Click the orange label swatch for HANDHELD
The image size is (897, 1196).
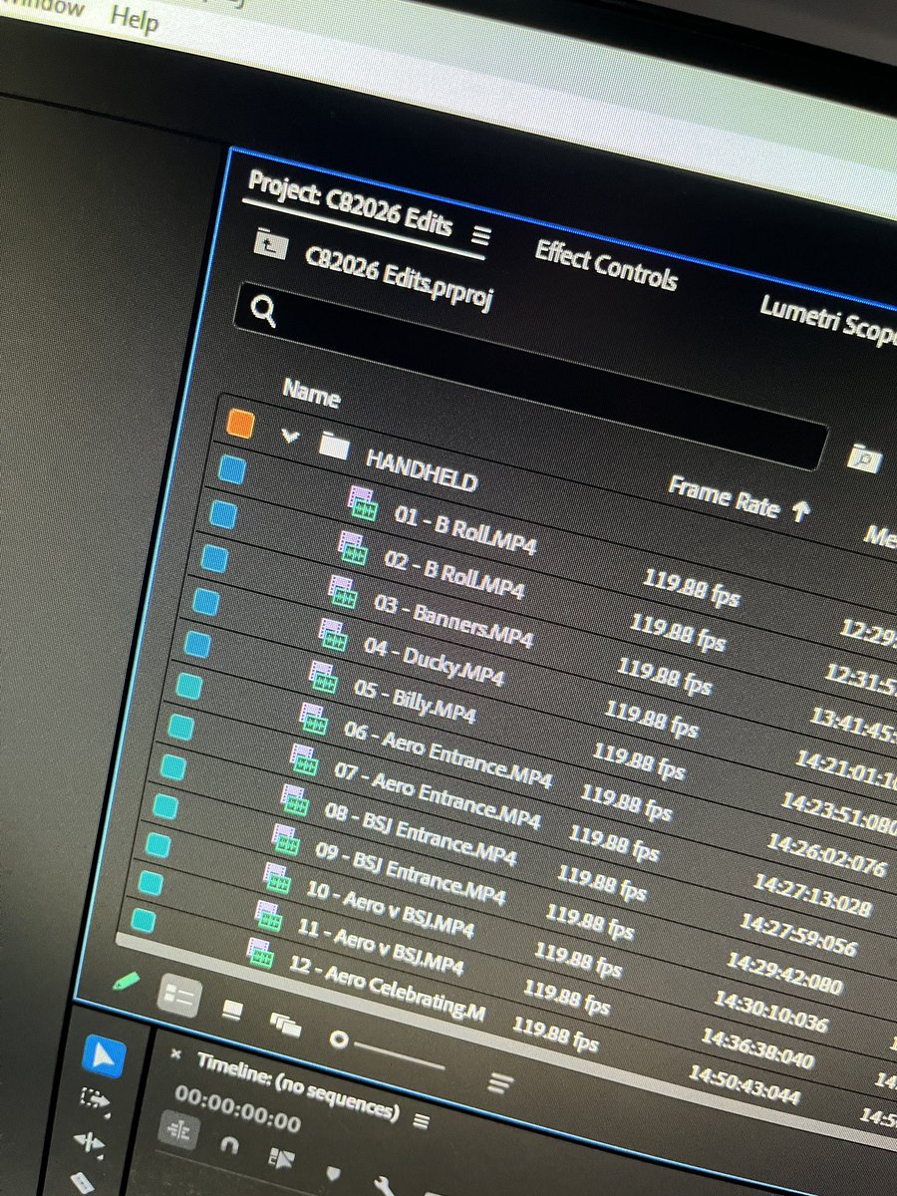pyautogui.click(x=240, y=423)
